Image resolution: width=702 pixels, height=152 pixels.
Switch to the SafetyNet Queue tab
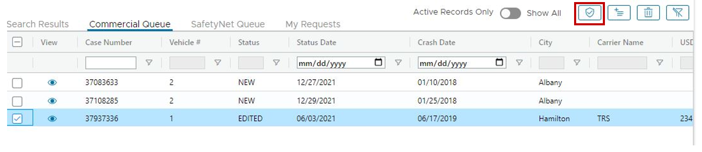(x=228, y=24)
